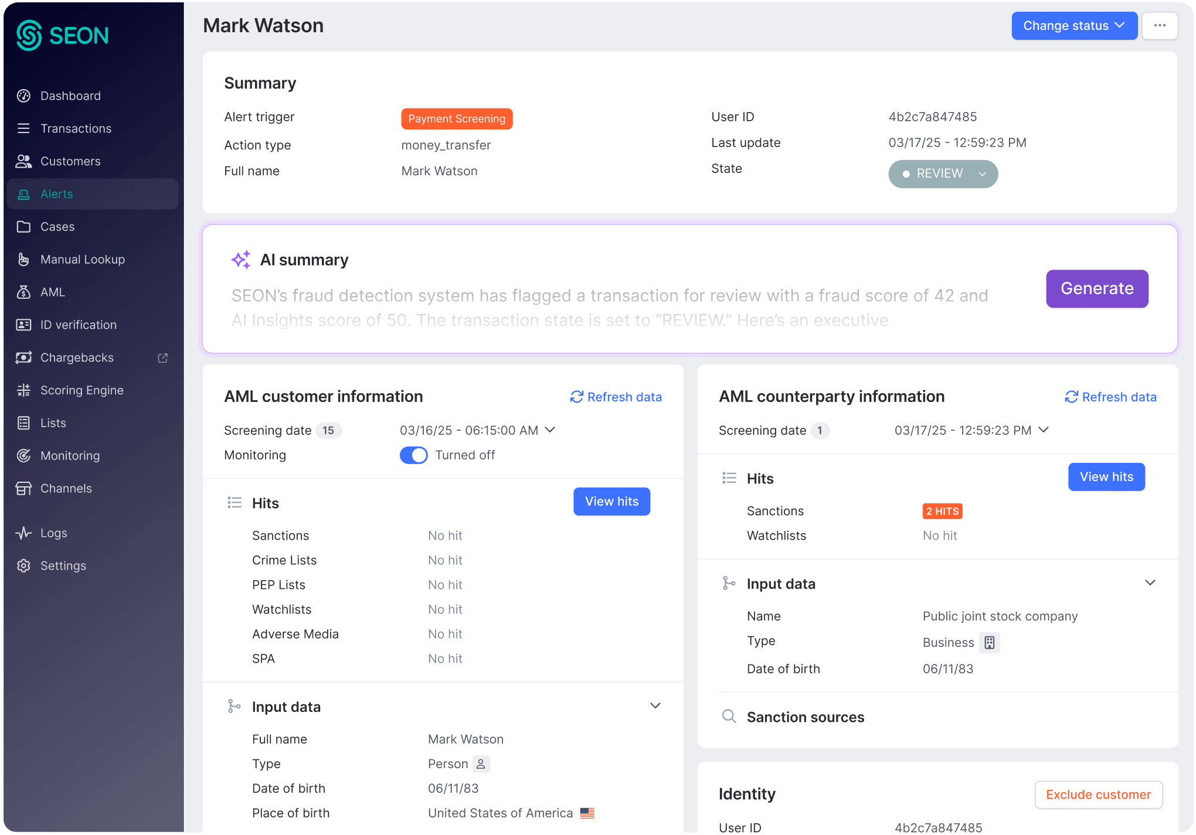Select the Transactions sidebar icon
This screenshot has height=835, width=1196.
coord(23,128)
